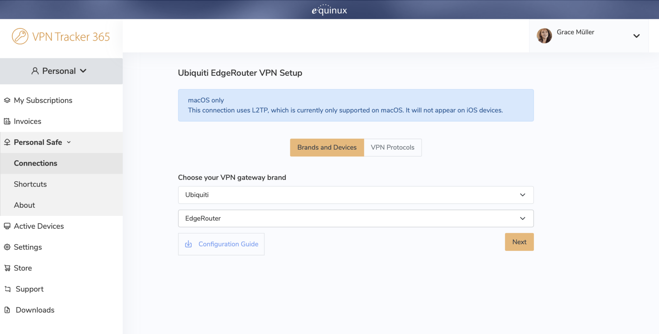Select the Brands and Devices tab
This screenshot has width=659, height=334.
[327, 147]
